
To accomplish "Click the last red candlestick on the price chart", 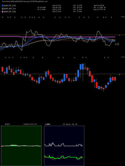I will click(x=115, y=79).
